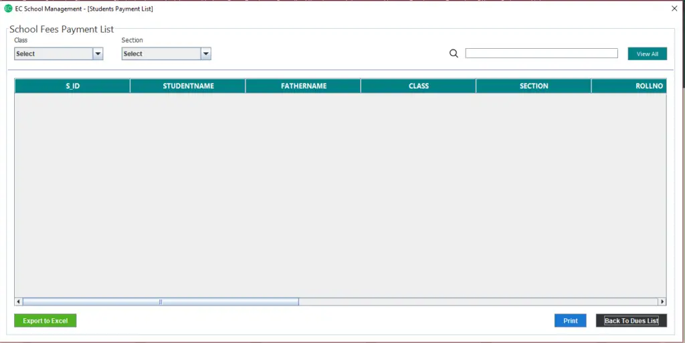This screenshot has height=343, width=685.
Task: Click the View All button
Action: tap(647, 53)
